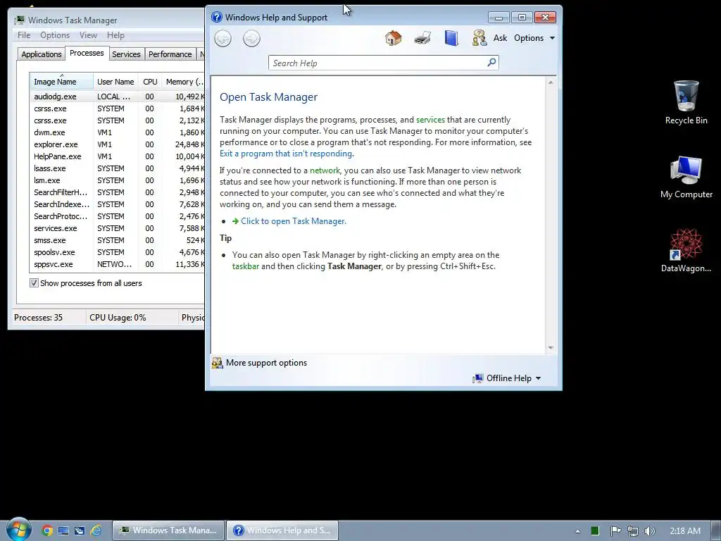Click the Ask people icon in Help
The height and width of the screenshot is (541, 721).
pyautogui.click(x=479, y=38)
